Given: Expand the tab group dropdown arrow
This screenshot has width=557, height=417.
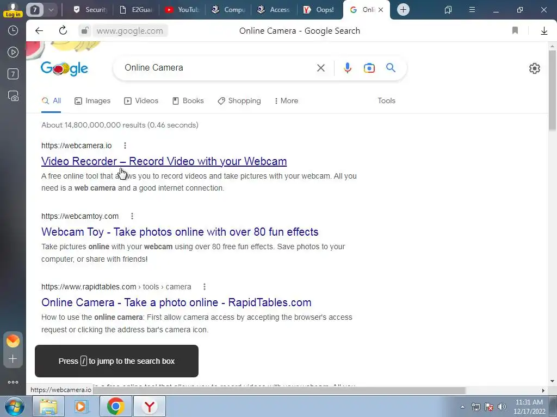Looking at the screenshot, I should pos(51,10).
